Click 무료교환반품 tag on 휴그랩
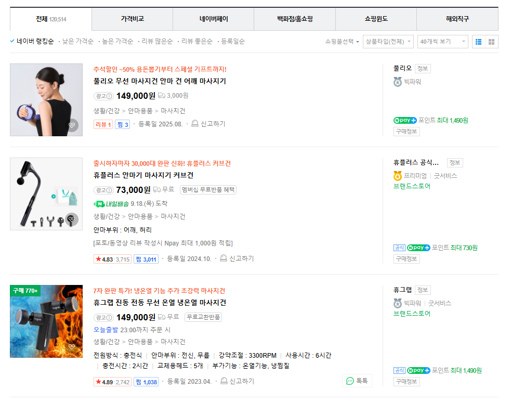 (x=203, y=317)
